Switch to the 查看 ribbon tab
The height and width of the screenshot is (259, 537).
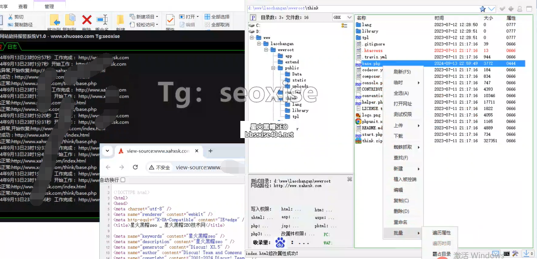click(23, 6)
